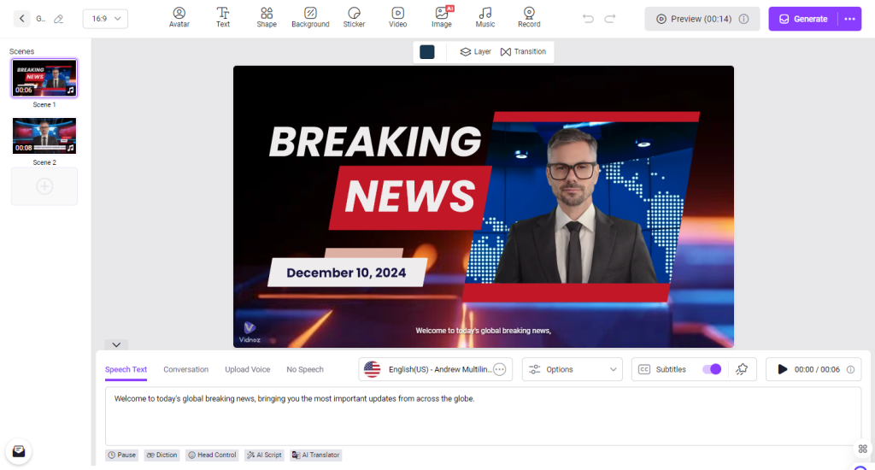The image size is (875, 470).
Task: Click the undo arrow
Action: click(588, 19)
